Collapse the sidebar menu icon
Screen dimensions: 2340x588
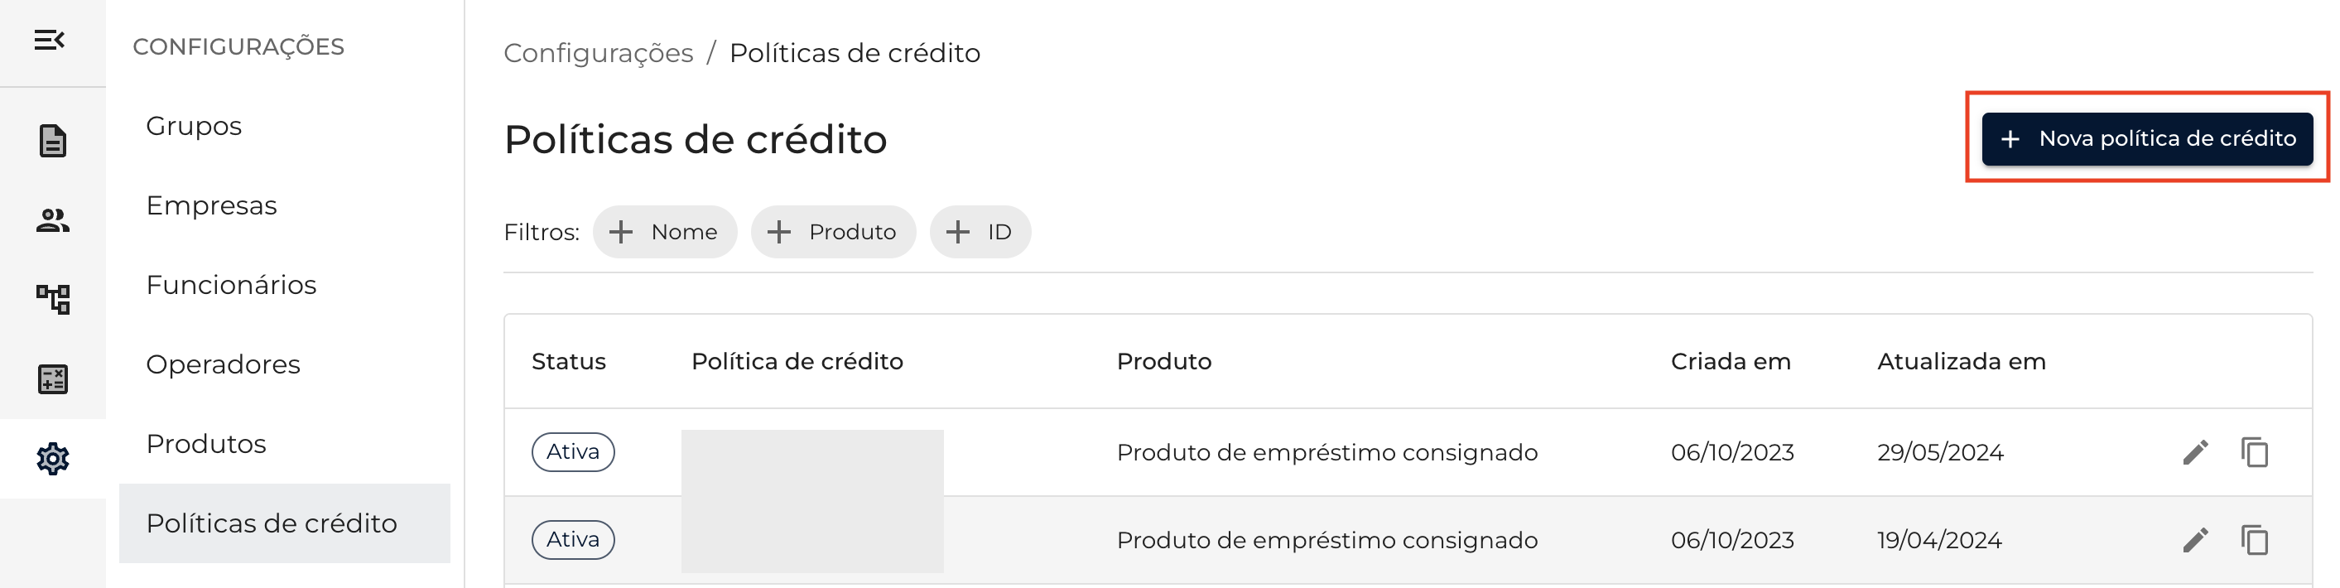click(50, 41)
